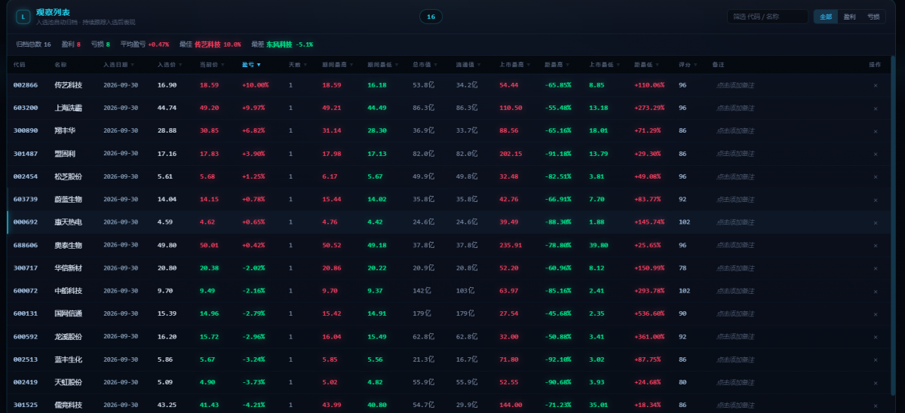Screen dimensions: 905x413
Task: Remove 国网信通 row with its × icon
Action: click(875, 314)
